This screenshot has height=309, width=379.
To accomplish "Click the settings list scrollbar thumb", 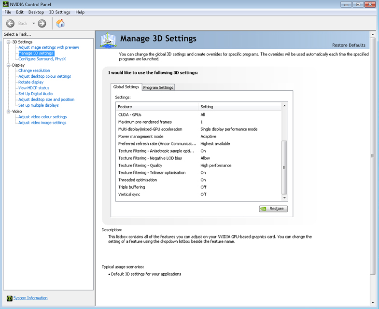I will pos(284,168).
